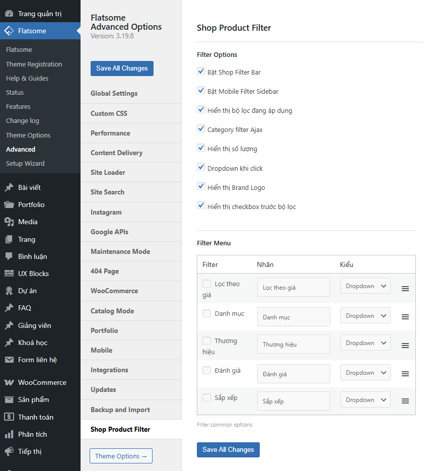Click the Bài viết pin icon
The width and height of the screenshot is (438, 471).
pyautogui.click(x=9, y=187)
